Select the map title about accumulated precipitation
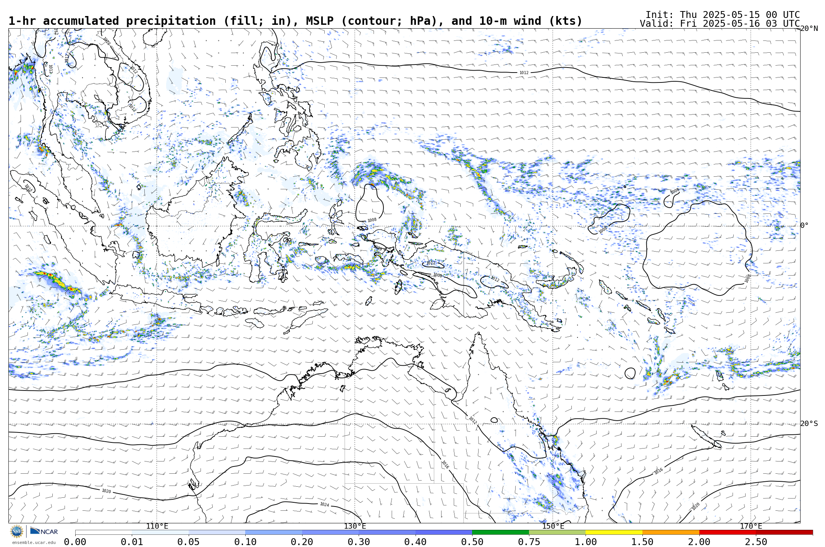Screen dimensions: 825x547 pos(295,21)
